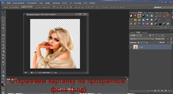Switch to the Образцы tab

[150, 12]
